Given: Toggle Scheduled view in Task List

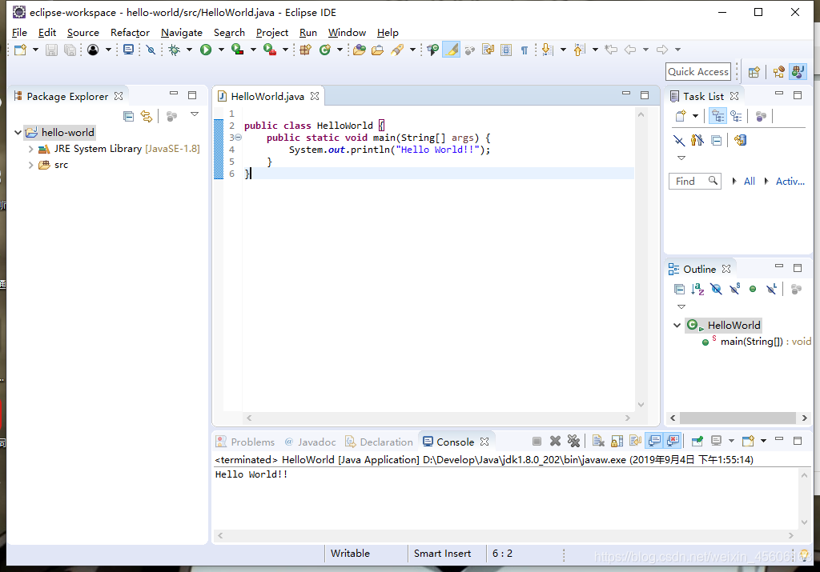Looking at the screenshot, I should click(737, 116).
